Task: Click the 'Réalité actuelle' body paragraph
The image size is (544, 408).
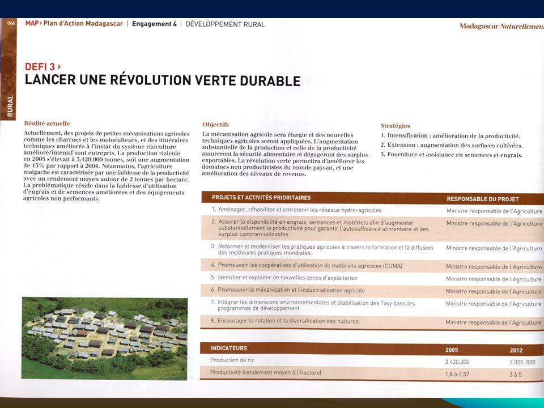Action: [106, 166]
